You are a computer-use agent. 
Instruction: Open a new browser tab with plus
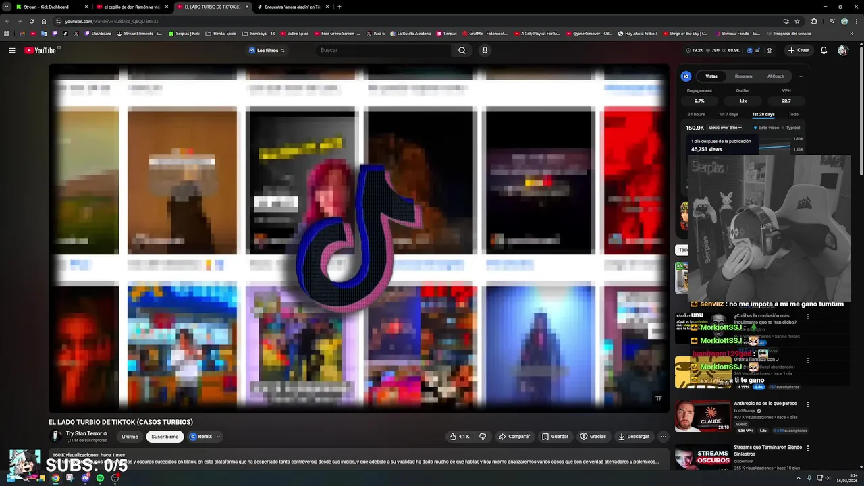tap(339, 7)
